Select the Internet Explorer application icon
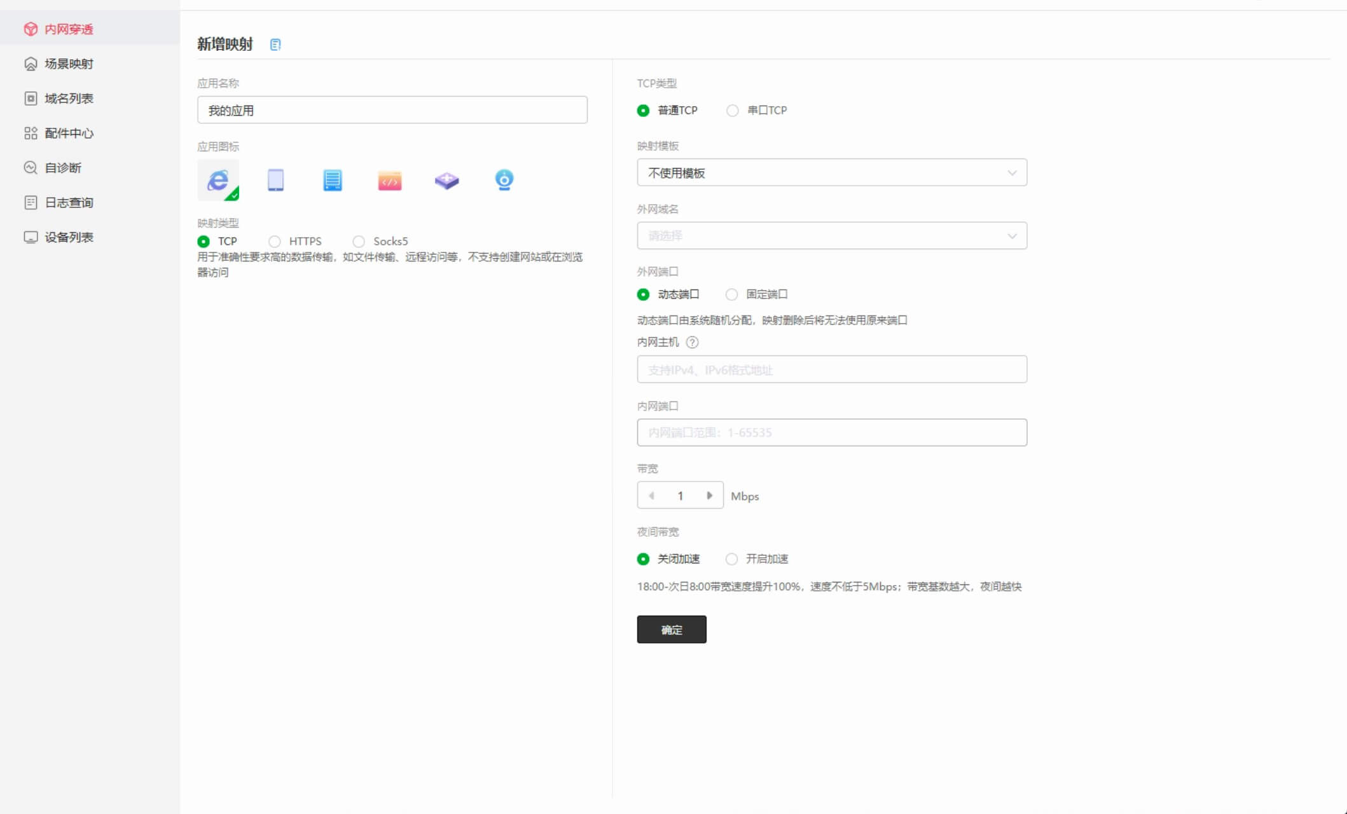 218,181
